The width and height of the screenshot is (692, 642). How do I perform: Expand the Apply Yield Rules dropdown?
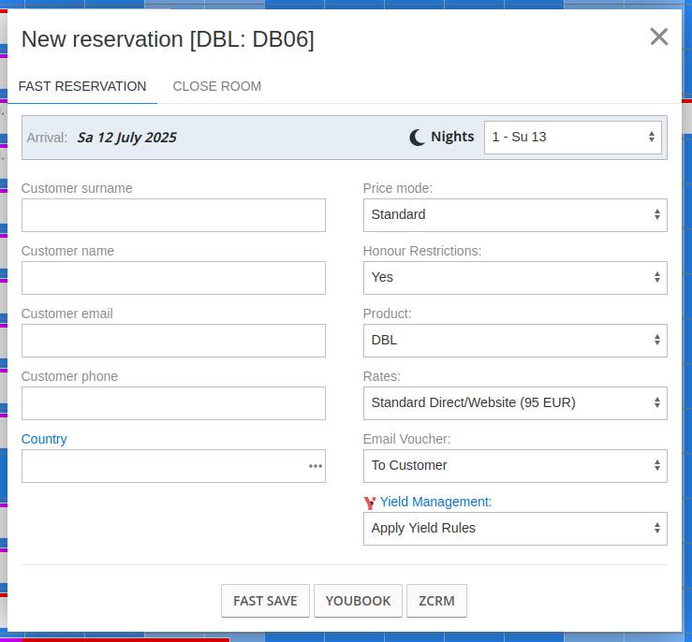(514, 528)
